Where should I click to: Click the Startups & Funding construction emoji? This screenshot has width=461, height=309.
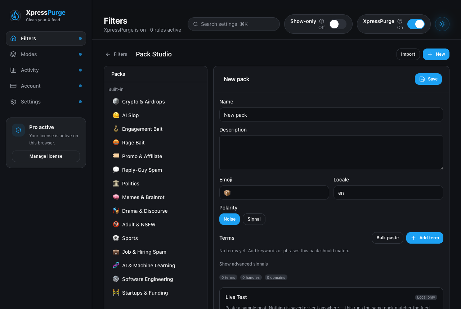point(116,293)
